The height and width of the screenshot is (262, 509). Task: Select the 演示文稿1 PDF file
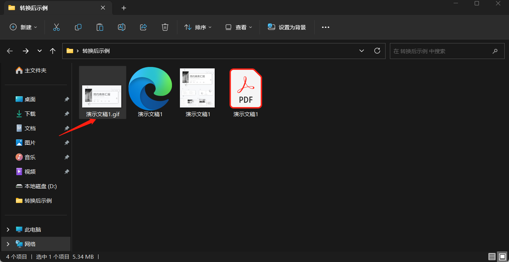pos(245,93)
